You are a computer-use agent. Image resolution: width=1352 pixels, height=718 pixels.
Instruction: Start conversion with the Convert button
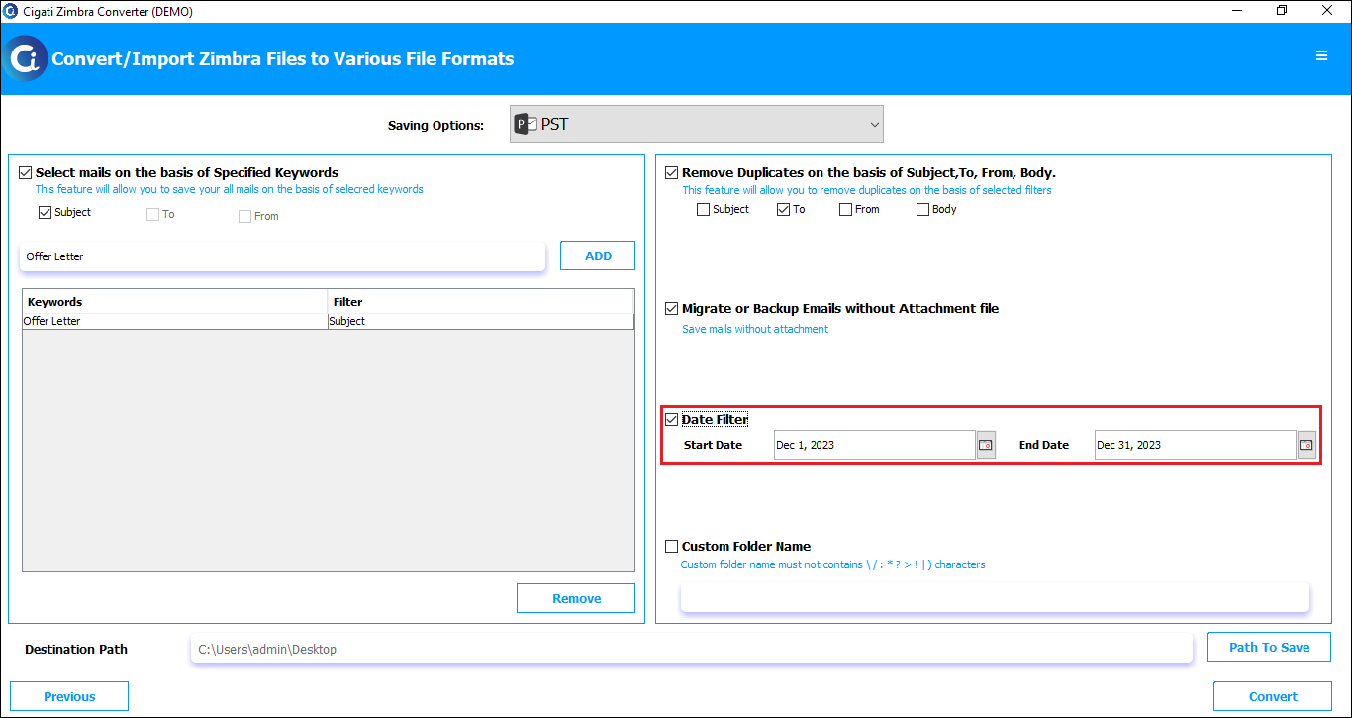pos(1273,696)
